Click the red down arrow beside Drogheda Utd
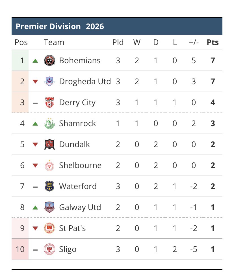Screen dimensions: 234x273 (x=35, y=82)
